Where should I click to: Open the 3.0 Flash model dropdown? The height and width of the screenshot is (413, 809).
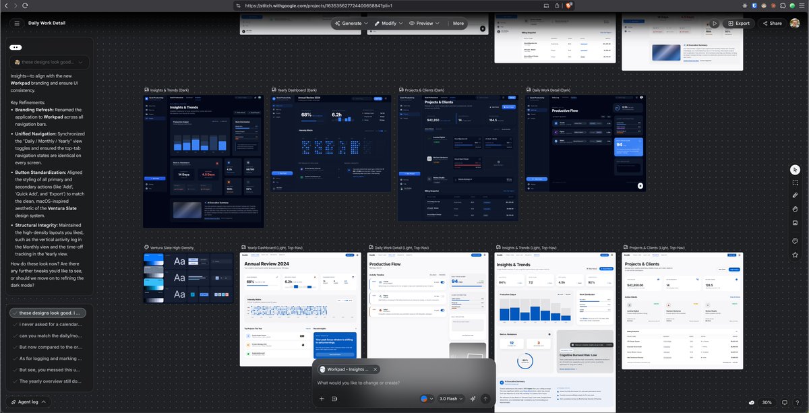(451, 399)
